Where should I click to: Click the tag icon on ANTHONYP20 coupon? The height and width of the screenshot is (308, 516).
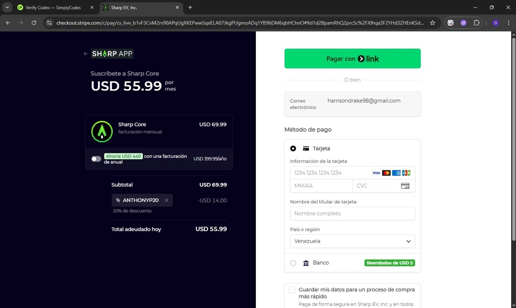(x=118, y=200)
